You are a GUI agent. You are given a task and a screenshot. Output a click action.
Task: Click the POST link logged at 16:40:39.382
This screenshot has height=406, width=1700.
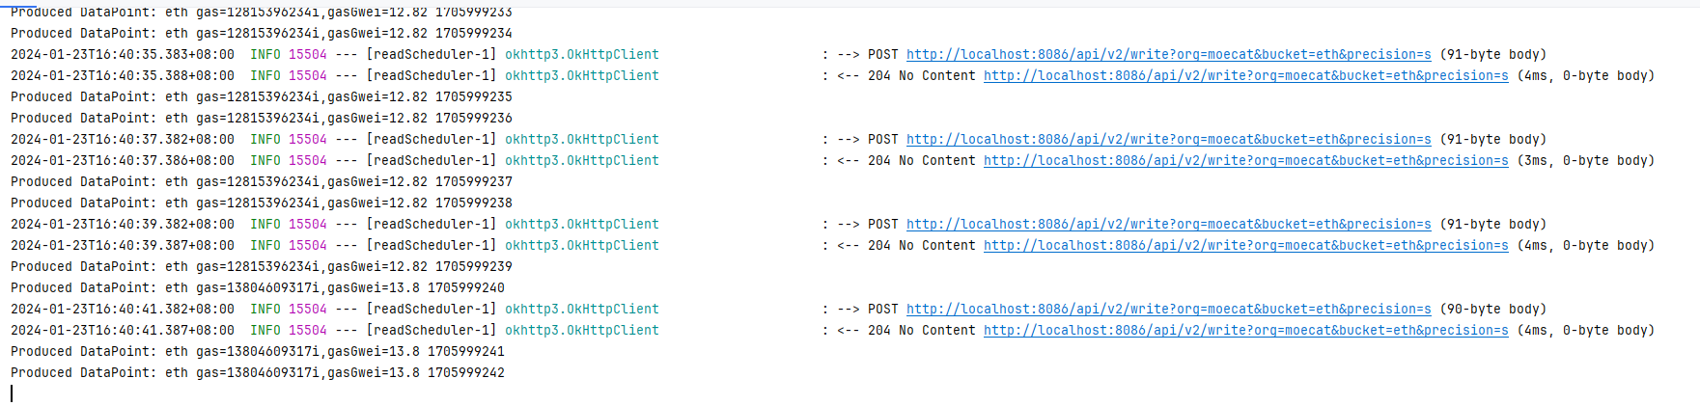point(1168,225)
